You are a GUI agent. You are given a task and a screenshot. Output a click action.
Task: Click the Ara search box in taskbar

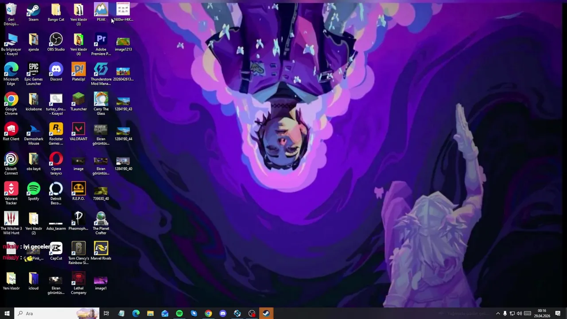(57, 313)
